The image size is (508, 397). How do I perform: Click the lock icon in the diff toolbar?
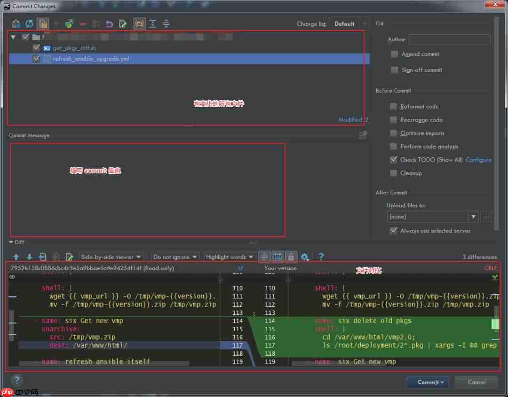click(x=291, y=257)
